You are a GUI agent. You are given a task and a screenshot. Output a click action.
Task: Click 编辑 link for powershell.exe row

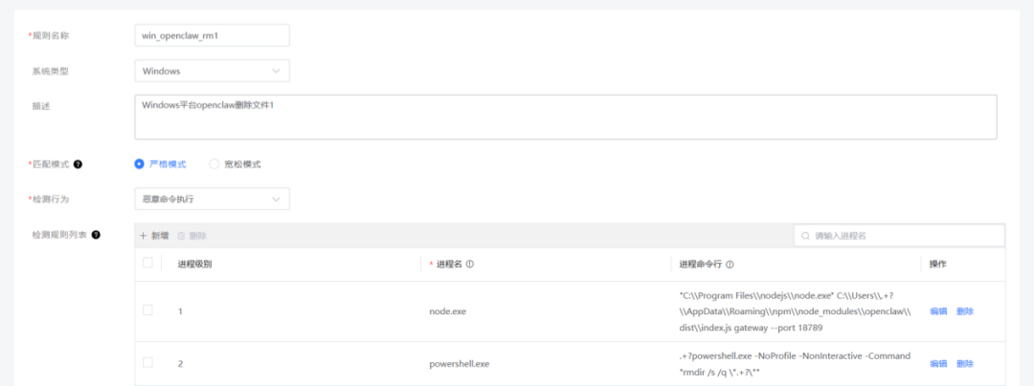[938, 364]
